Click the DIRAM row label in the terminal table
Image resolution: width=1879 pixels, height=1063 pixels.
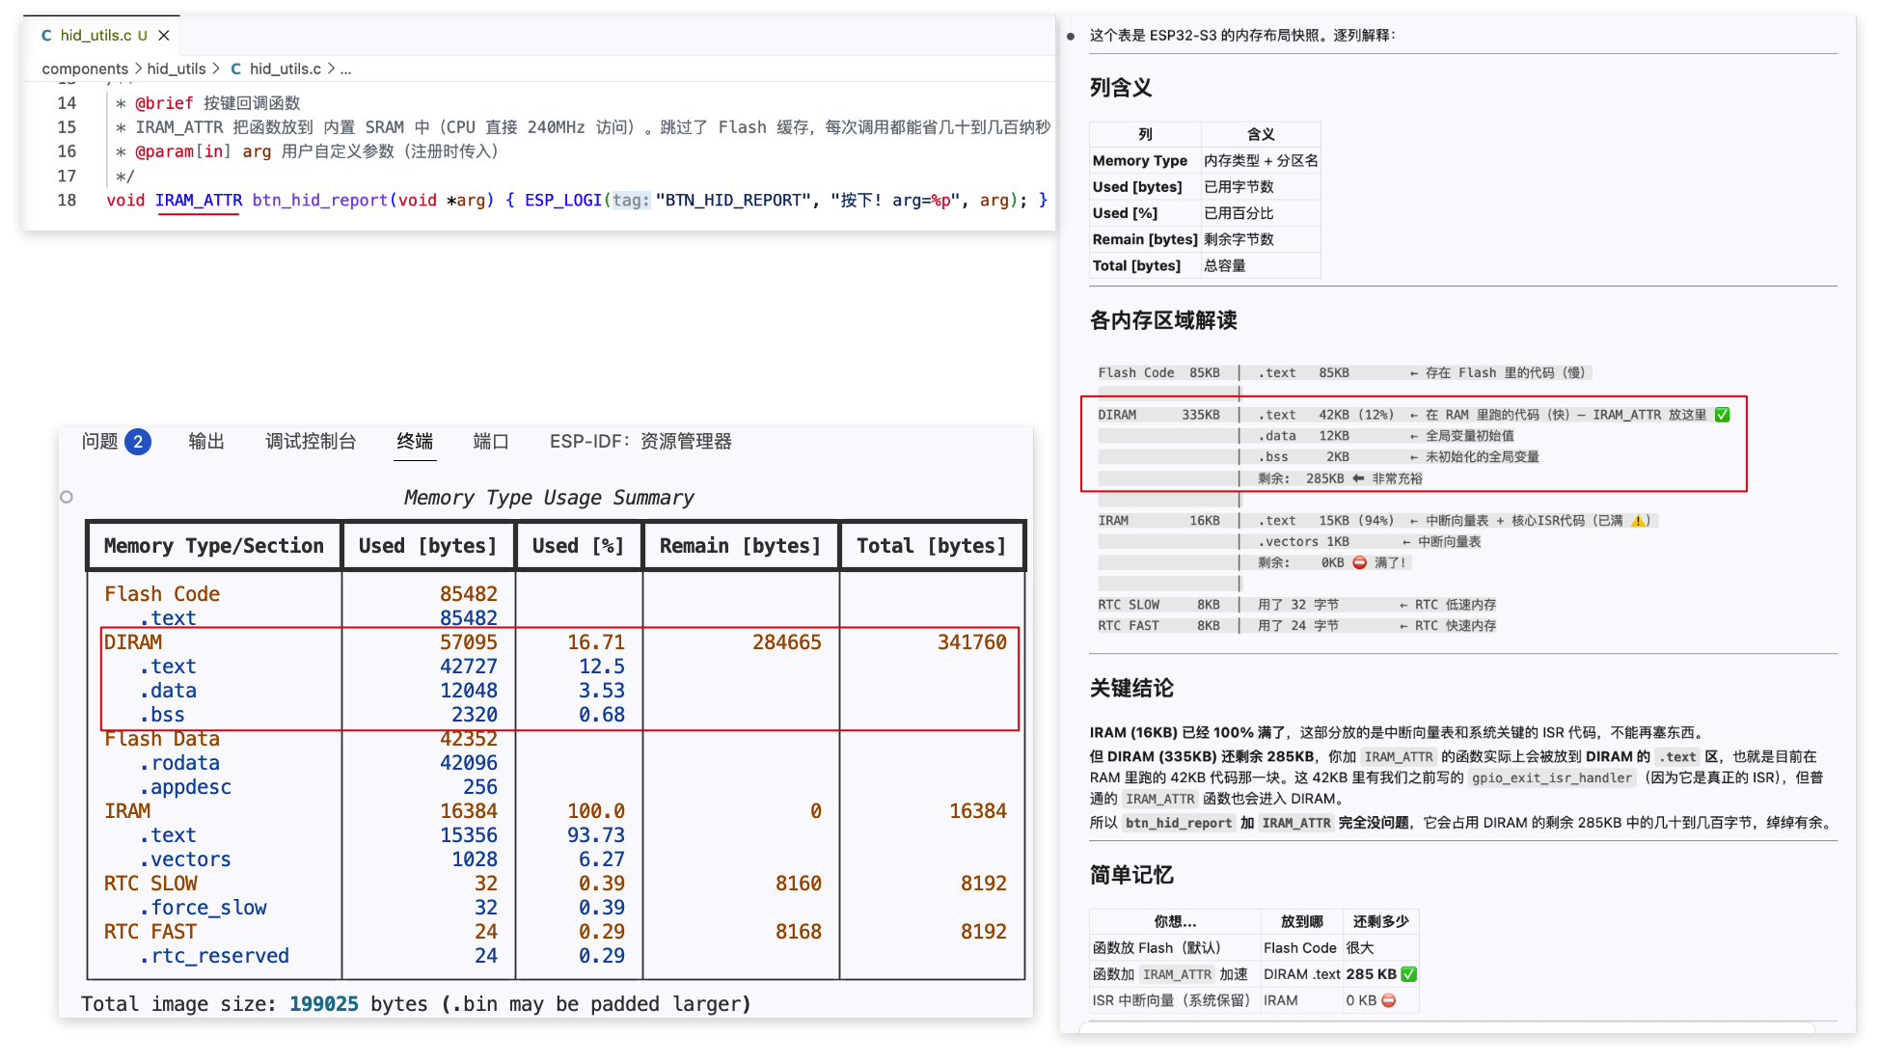pos(133,642)
